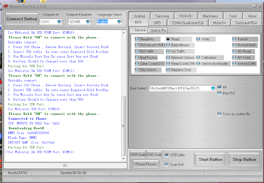Enable the Bkpt Rd checkbox
This screenshot has height=183, width=264.
tap(219, 93)
